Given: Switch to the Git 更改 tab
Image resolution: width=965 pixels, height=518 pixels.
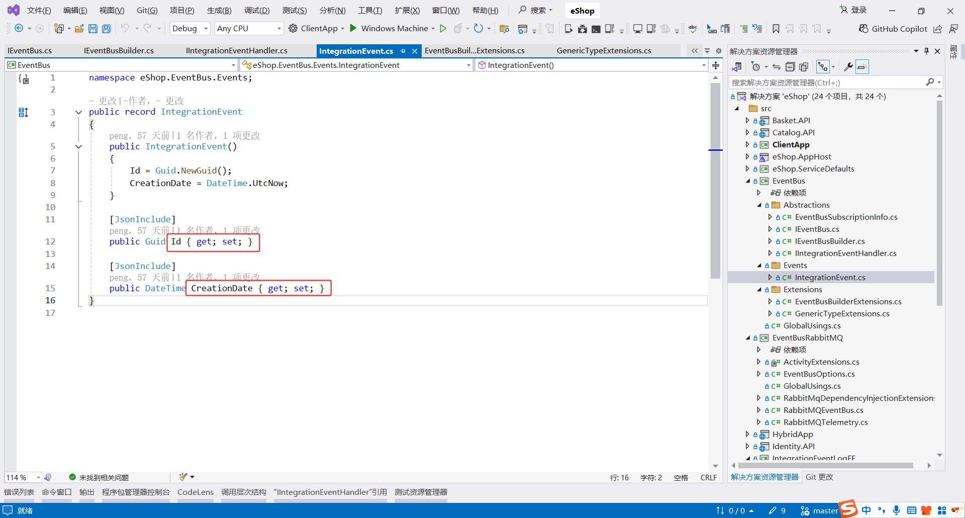Looking at the screenshot, I should click(820, 477).
